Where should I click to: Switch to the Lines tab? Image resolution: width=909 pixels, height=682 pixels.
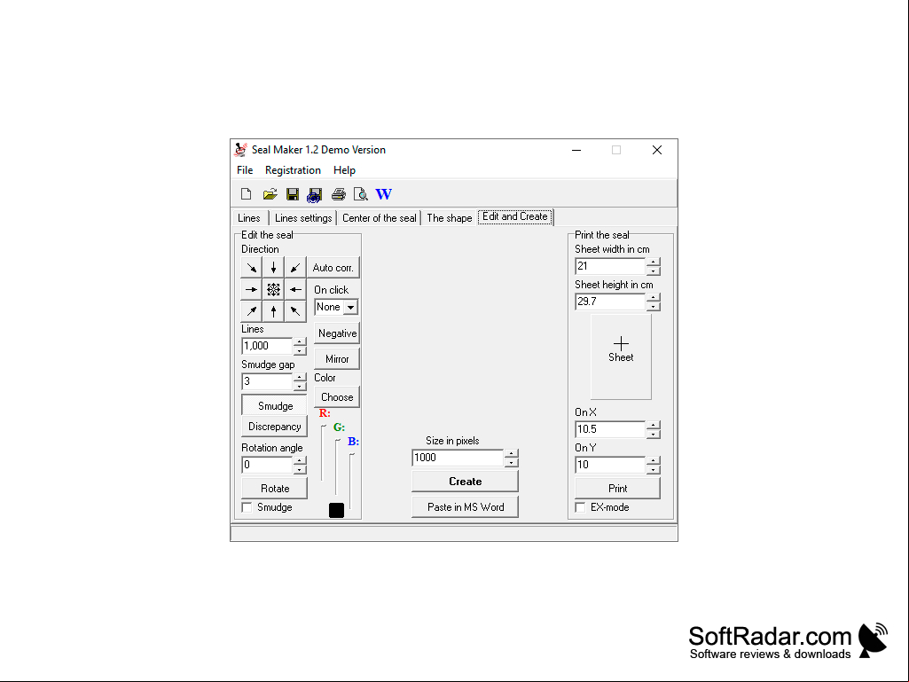[x=249, y=218]
